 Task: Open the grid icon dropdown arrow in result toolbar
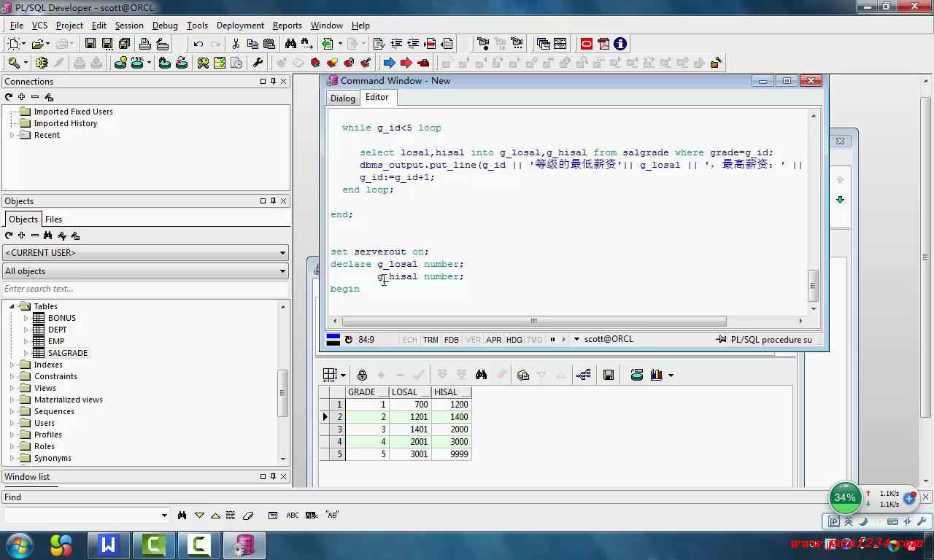tap(343, 376)
